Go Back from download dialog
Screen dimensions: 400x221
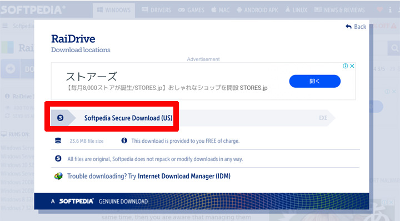click(356, 27)
